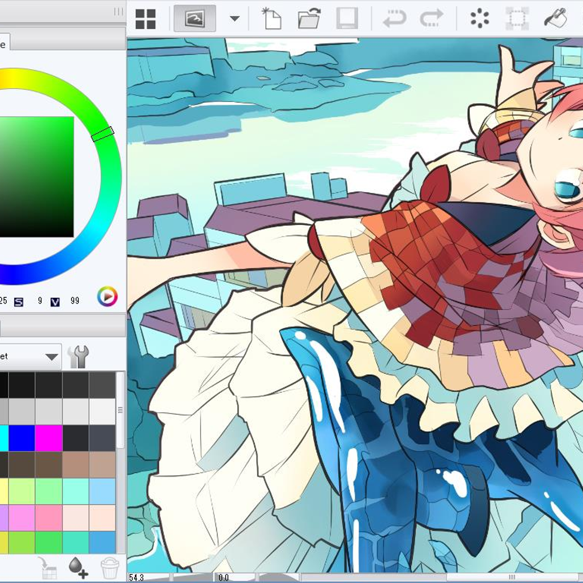This screenshot has height=583, width=583.
Task: Expand dropdown arrow next to canvas icon
Action: [235, 18]
